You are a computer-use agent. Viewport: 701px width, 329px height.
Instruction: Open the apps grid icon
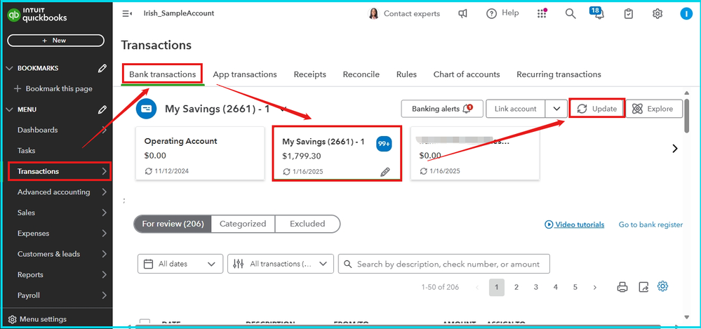click(542, 14)
